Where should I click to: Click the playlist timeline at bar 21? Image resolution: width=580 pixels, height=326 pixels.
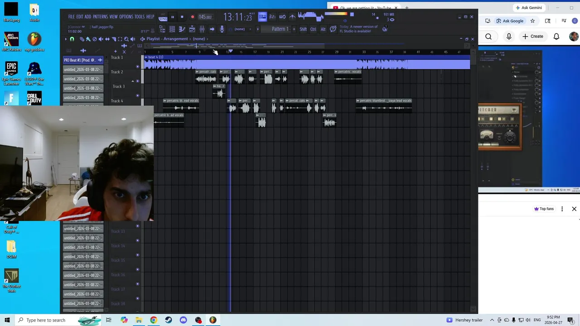coord(282,52)
